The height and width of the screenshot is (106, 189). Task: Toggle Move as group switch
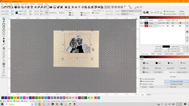165,11
